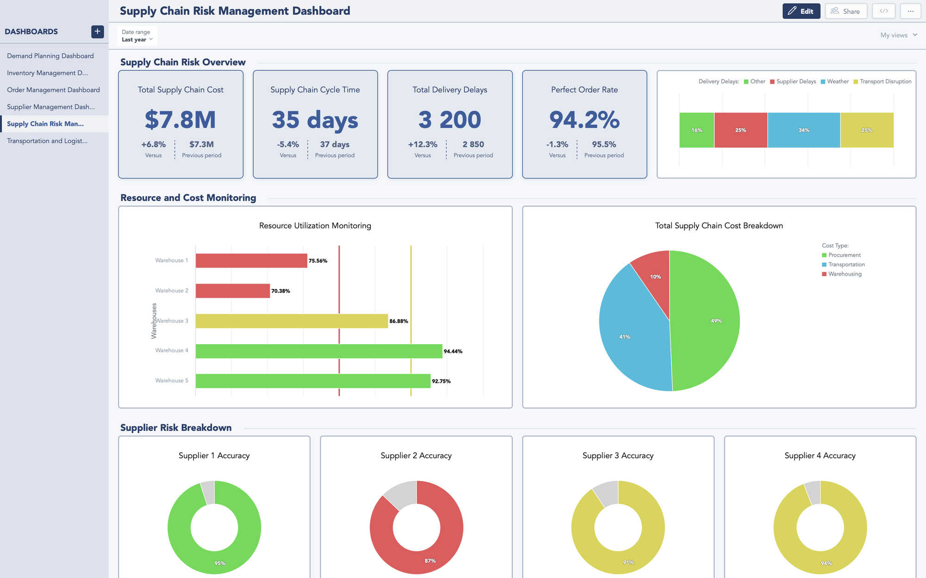Image resolution: width=926 pixels, height=578 pixels.
Task: Click the Edit button
Action: 801,11
